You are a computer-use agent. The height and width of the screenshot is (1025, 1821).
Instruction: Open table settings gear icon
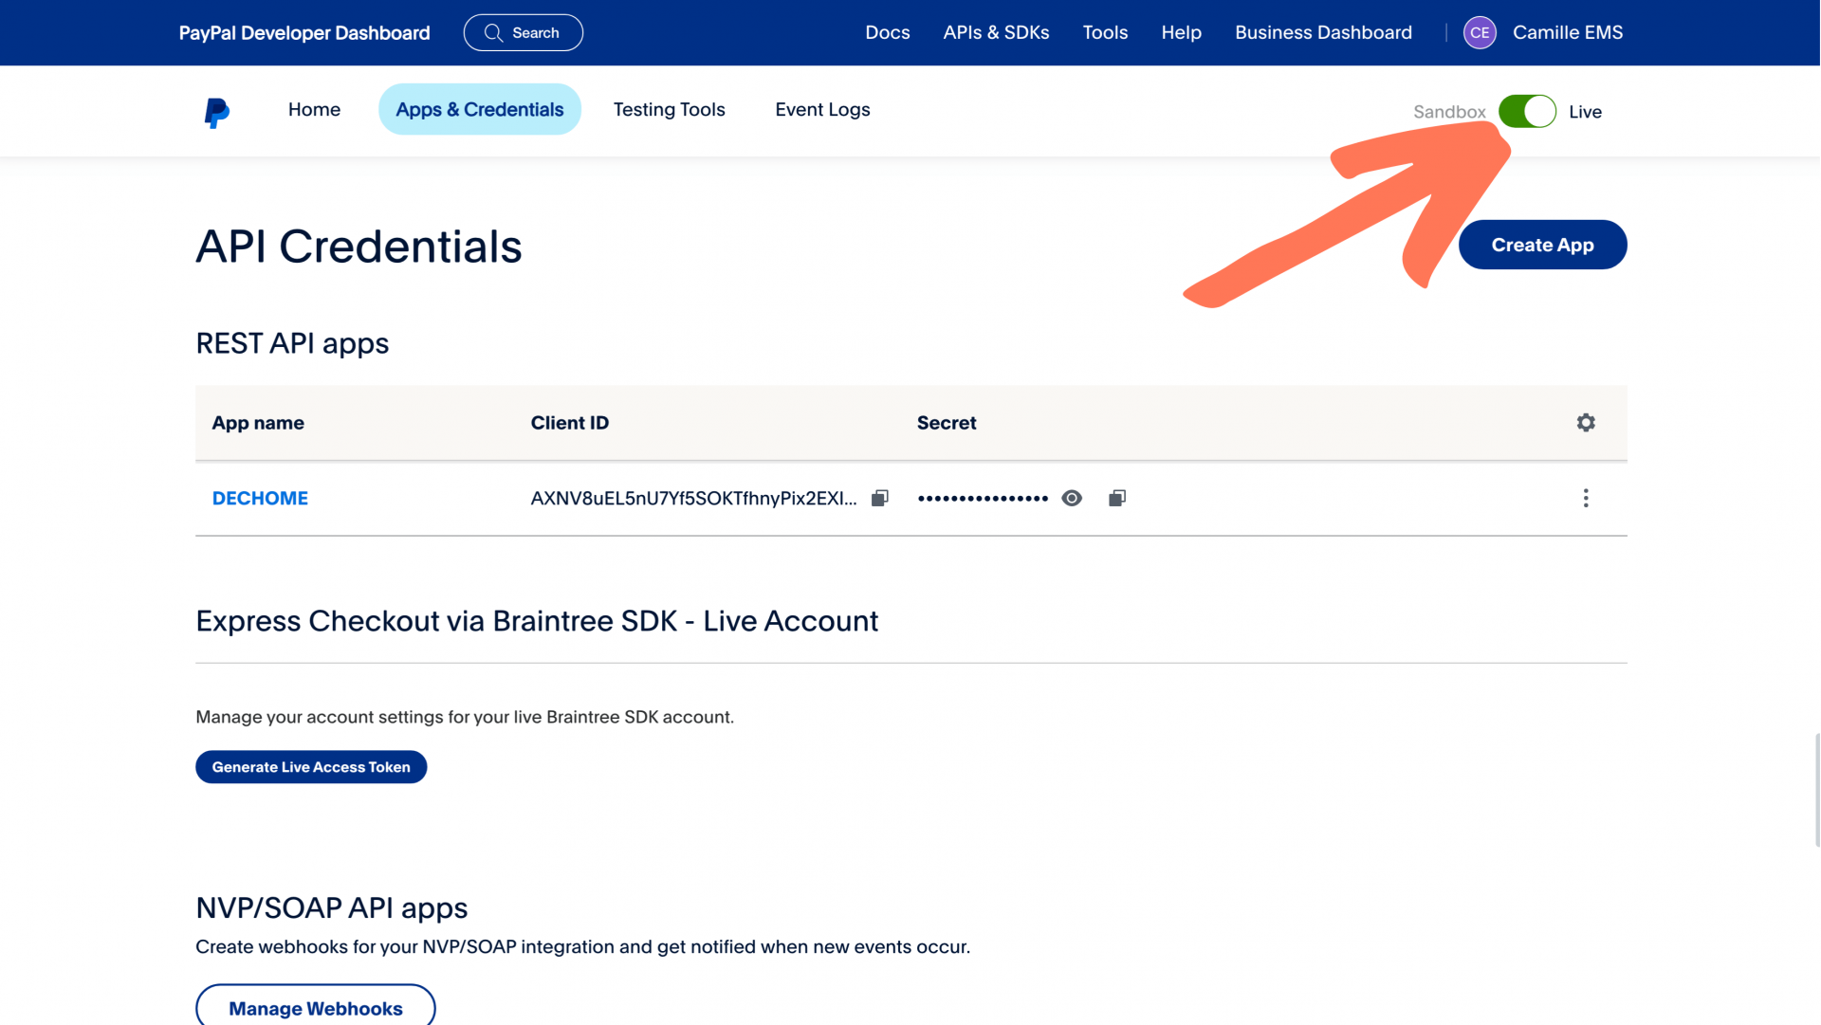click(1586, 423)
